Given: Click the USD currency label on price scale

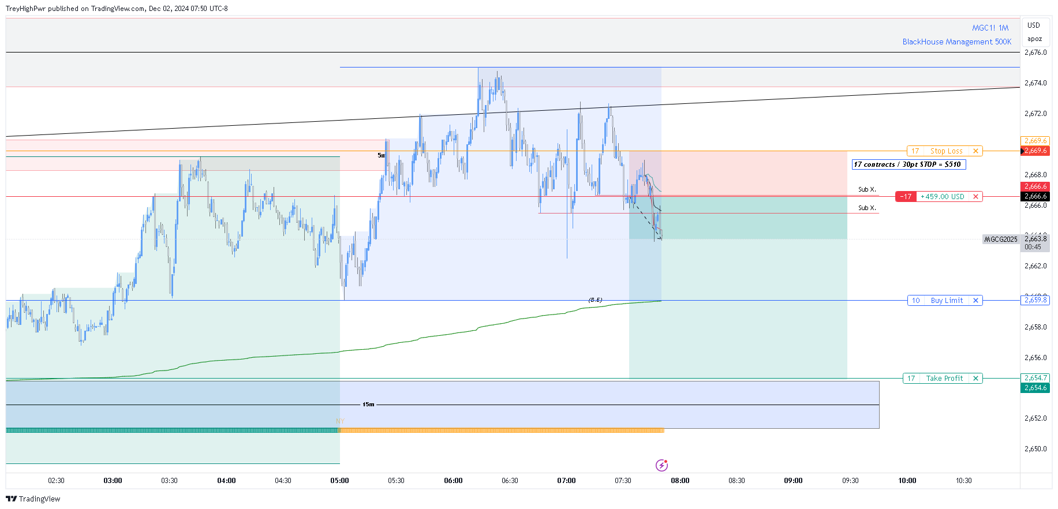Looking at the screenshot, I should click(x=1033, y=25).
